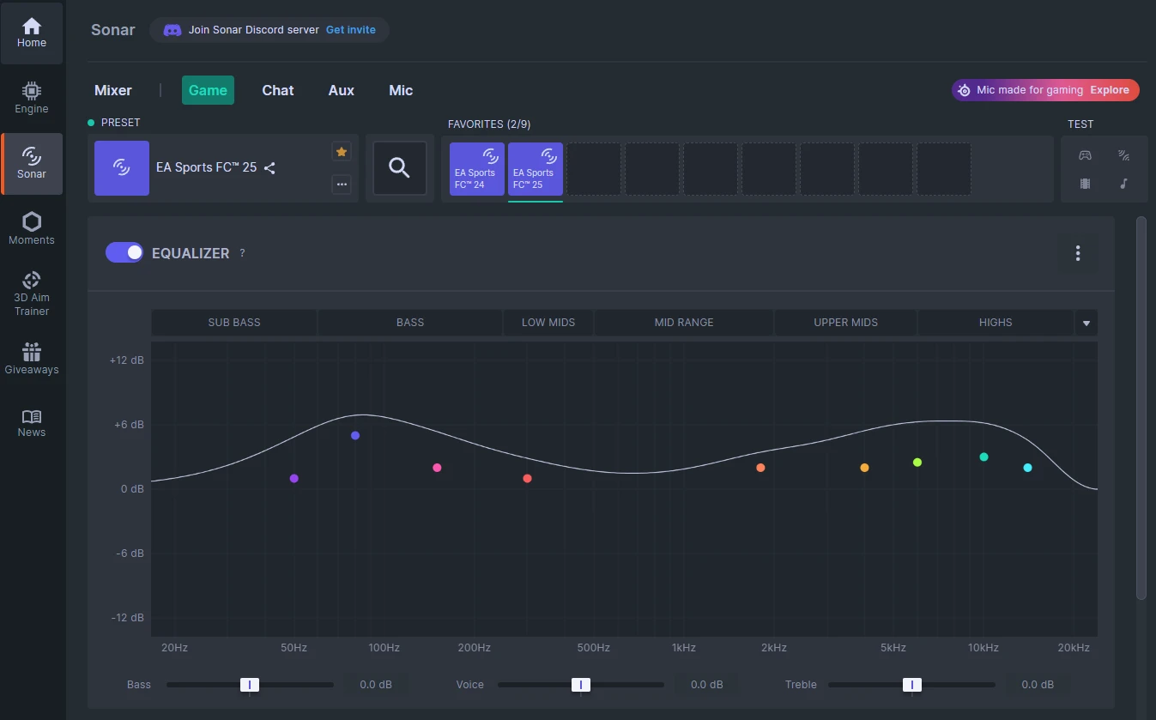Open the preset search magnifier
Viewport: 1156px width, 720px height.
(400, 168)
